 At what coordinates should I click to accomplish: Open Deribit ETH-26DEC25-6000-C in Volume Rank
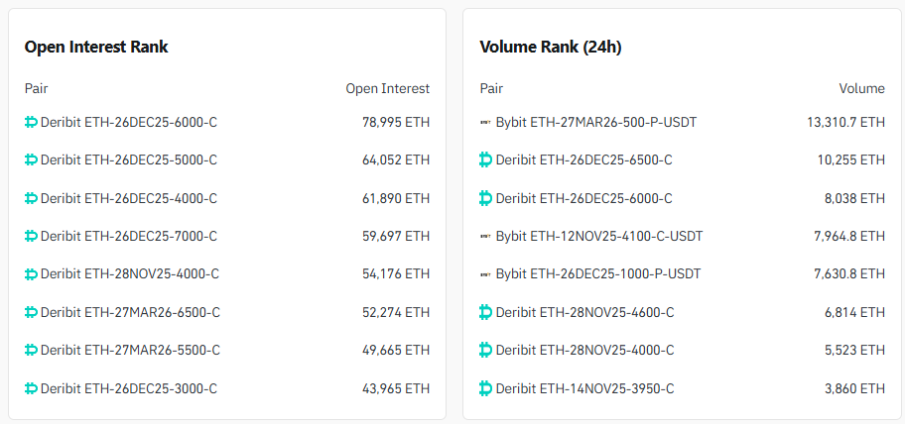coord(583,198)
